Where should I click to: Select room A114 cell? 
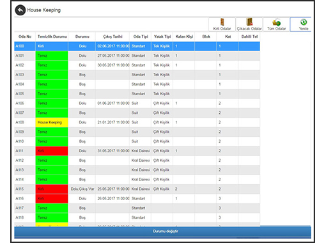click(x=25, y=180)
